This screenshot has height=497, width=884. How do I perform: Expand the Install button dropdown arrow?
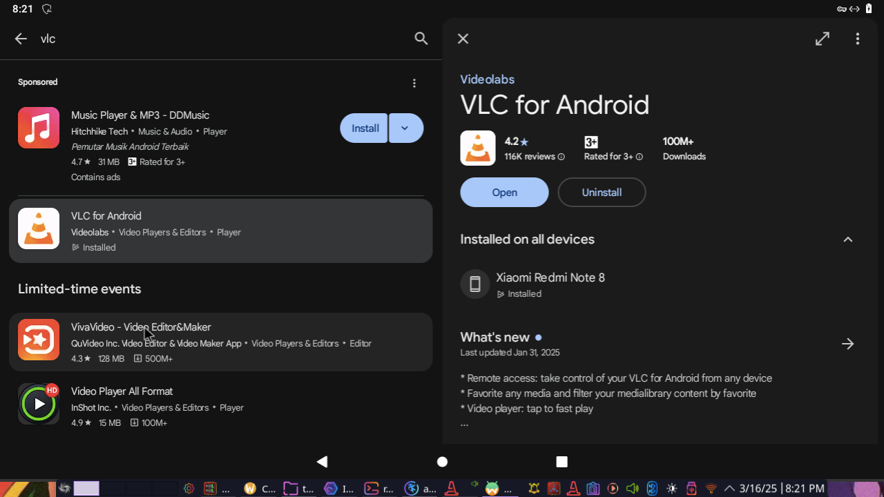tap(406, 128)
